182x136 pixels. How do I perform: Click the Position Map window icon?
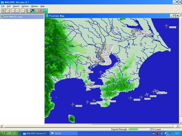[47, 16]
